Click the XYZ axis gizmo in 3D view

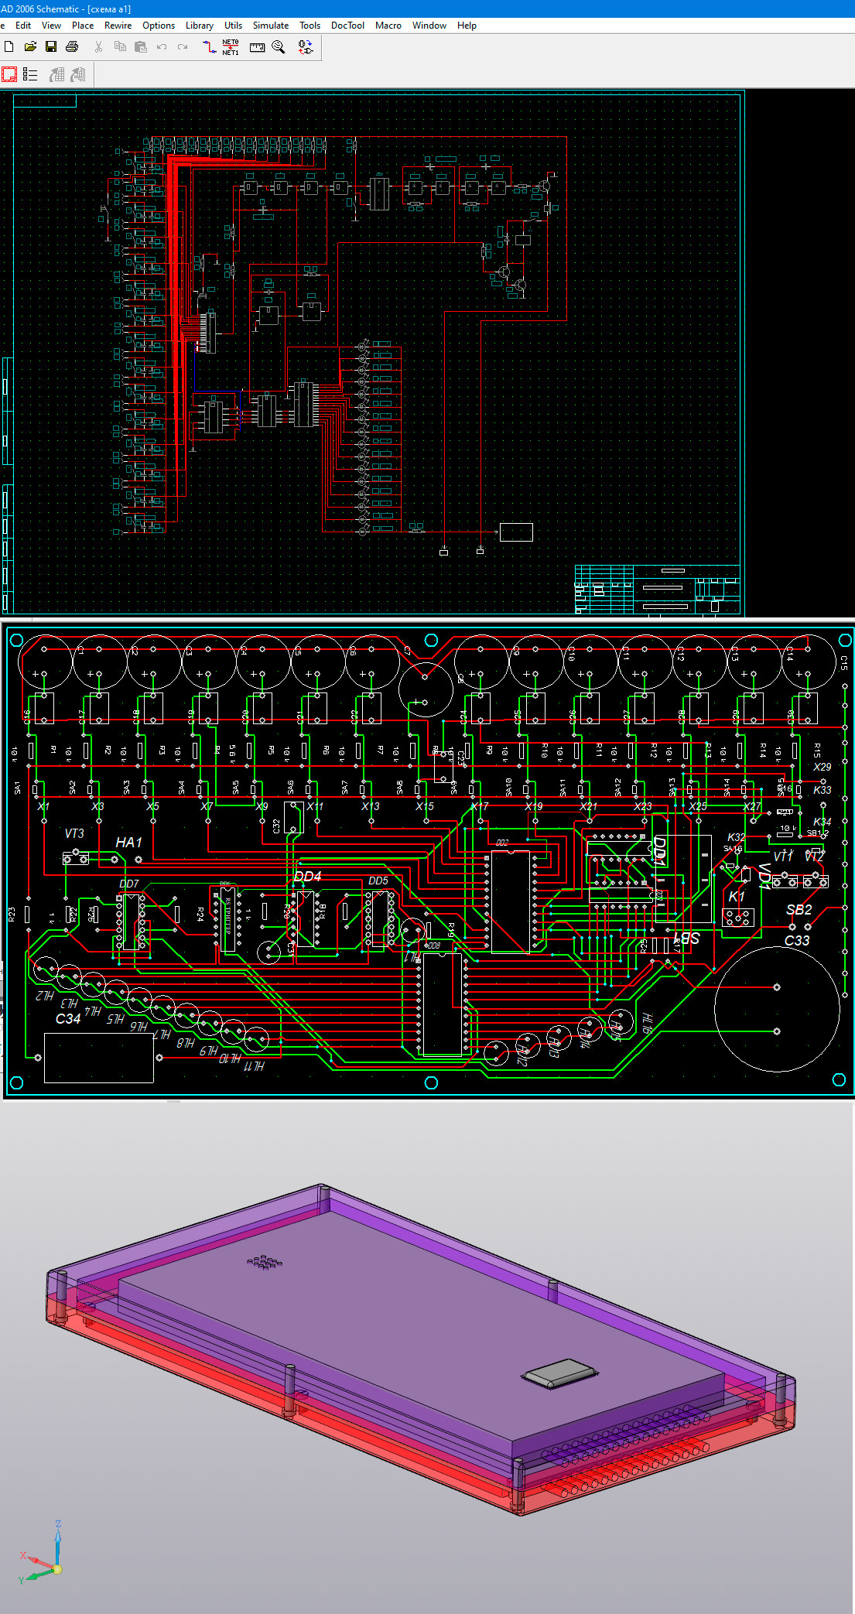(x=42, y=1554)
